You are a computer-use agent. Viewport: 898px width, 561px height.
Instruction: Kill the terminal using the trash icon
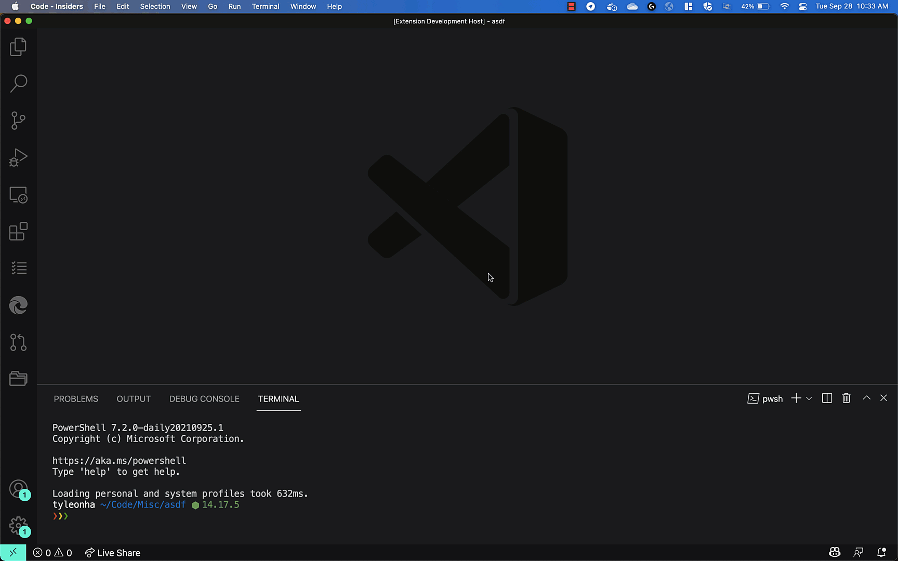(x=846, y=398)
